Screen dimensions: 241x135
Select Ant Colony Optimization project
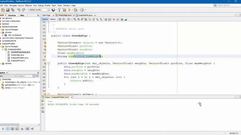tap(11, 21)
